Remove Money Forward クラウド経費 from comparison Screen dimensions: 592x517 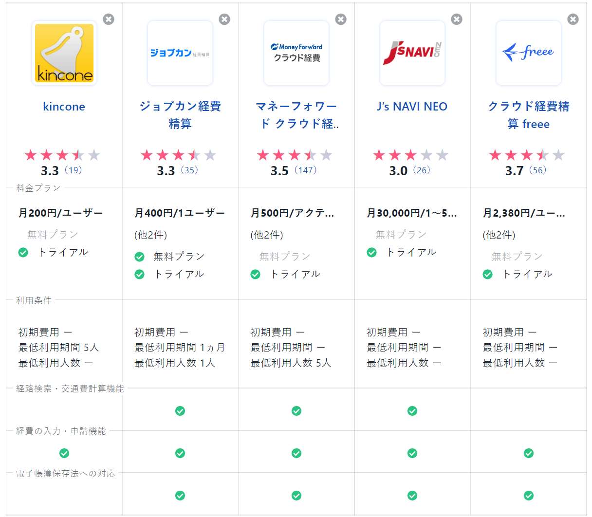[341, 19]
